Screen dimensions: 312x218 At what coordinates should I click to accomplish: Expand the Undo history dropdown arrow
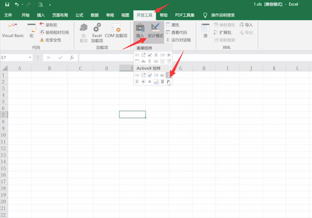coord(22,4)
